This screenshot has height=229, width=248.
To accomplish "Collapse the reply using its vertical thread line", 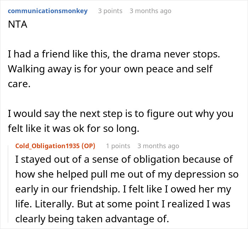I will point(9,184).
